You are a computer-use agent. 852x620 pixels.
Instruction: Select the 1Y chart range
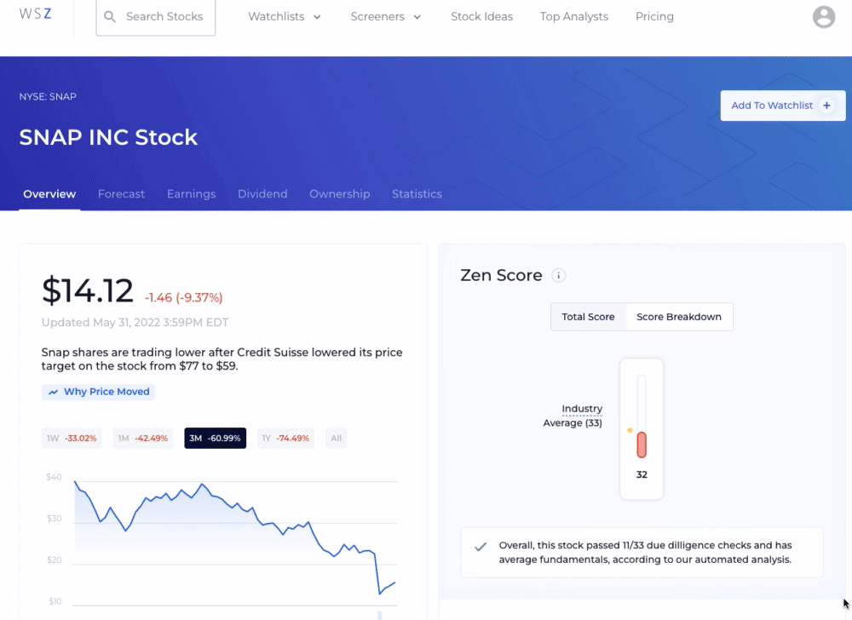(x=285, y=438)
